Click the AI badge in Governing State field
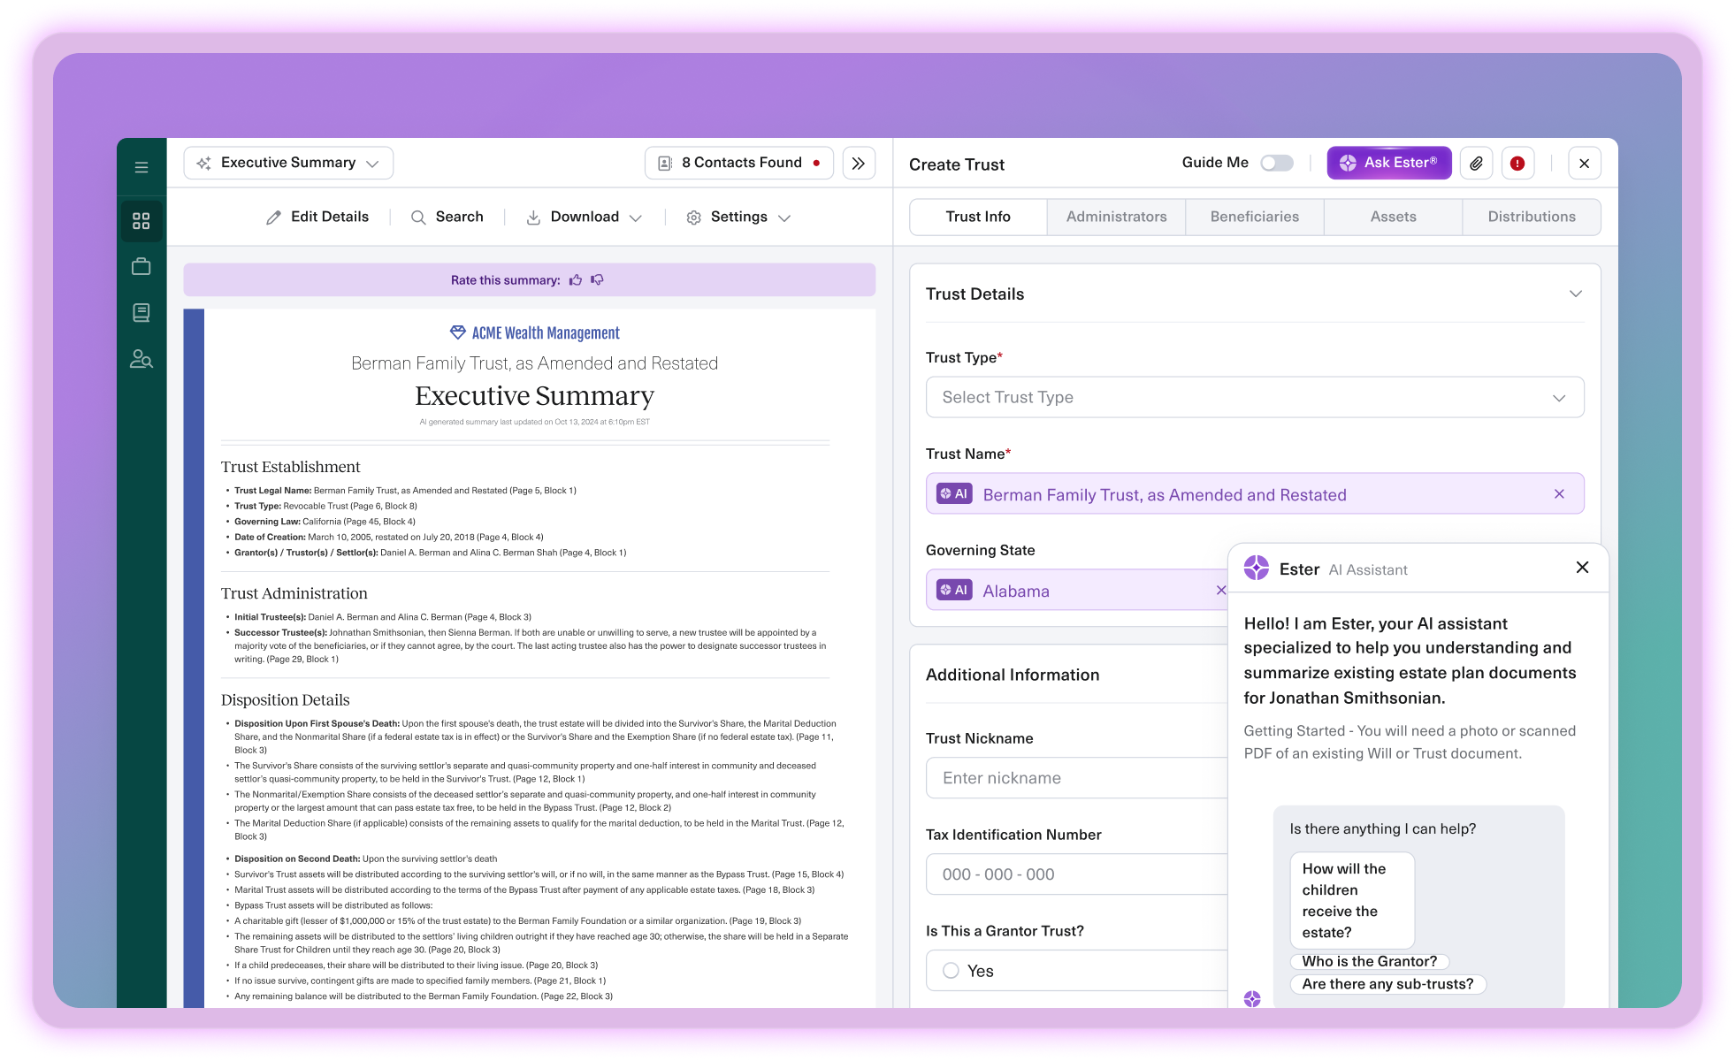 954,590
